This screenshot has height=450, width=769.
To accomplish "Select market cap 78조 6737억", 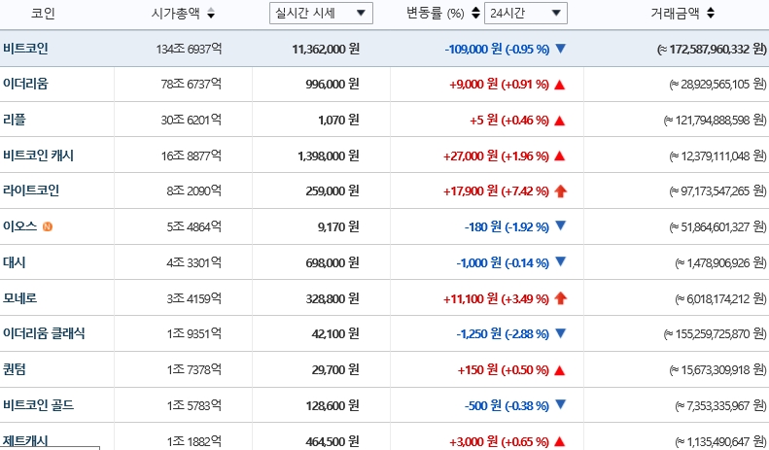I will pos(192,84).
